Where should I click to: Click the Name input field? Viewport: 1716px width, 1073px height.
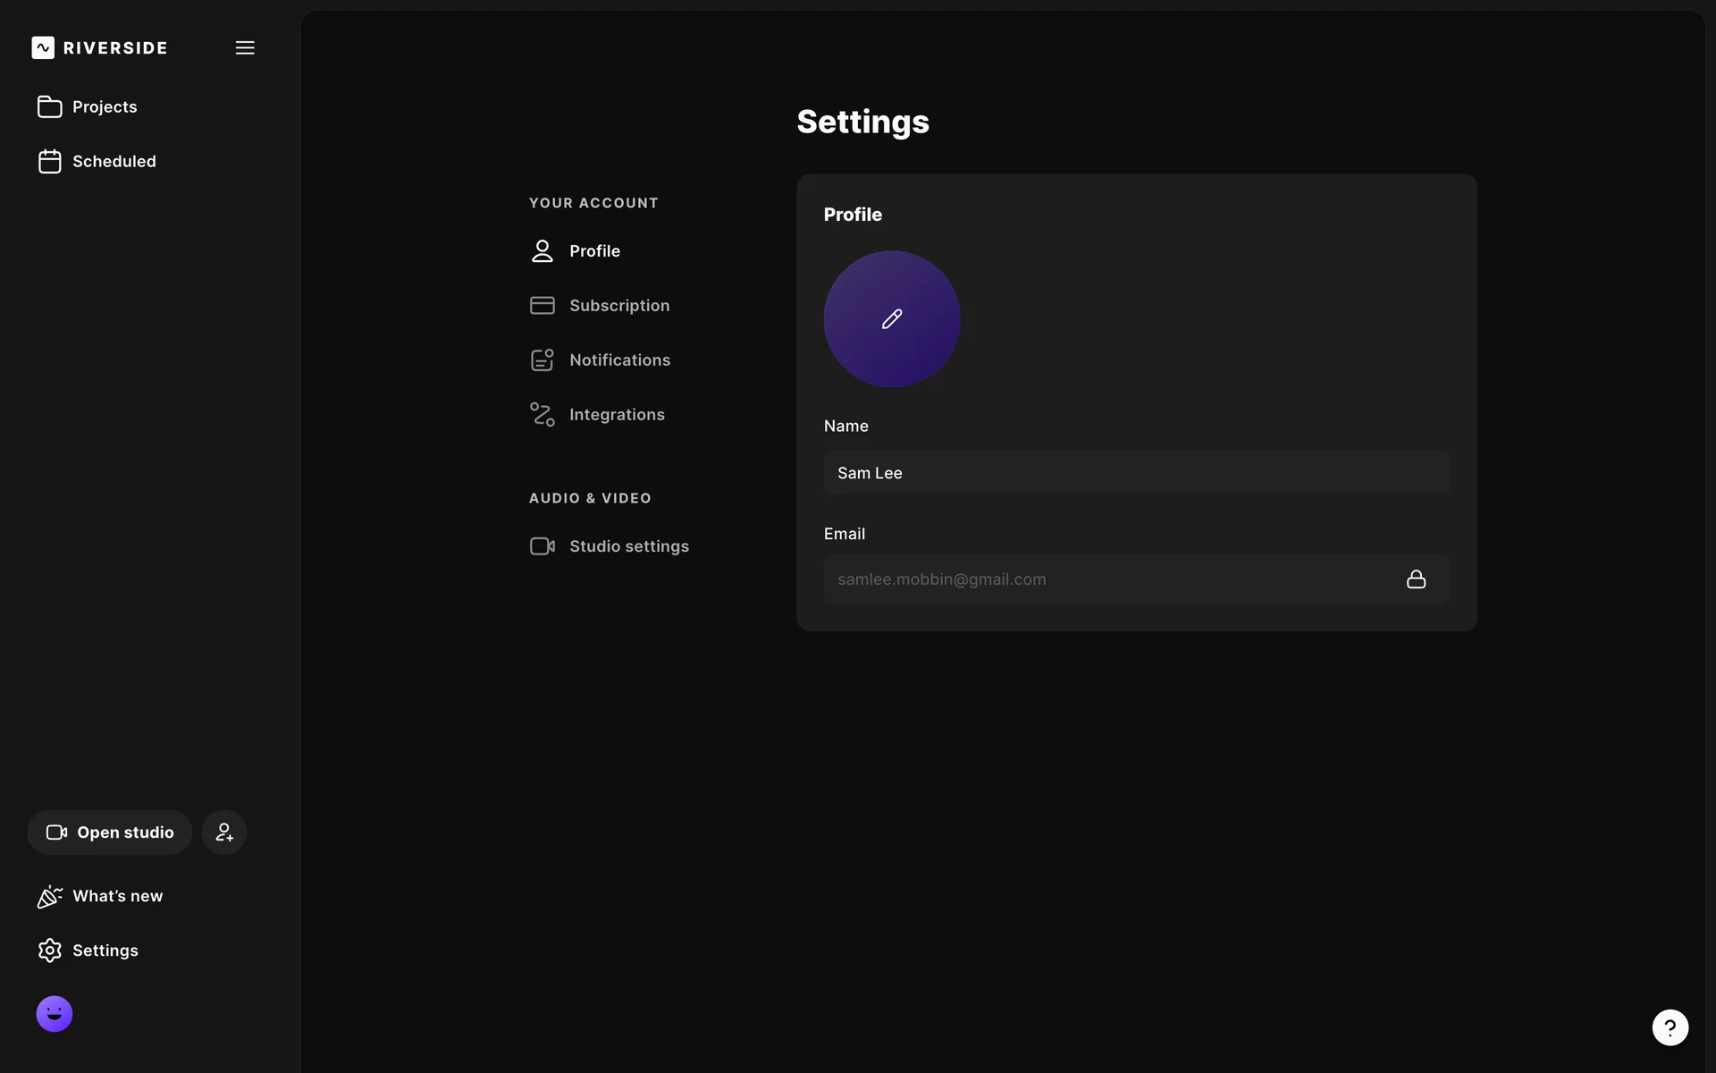1135,473
